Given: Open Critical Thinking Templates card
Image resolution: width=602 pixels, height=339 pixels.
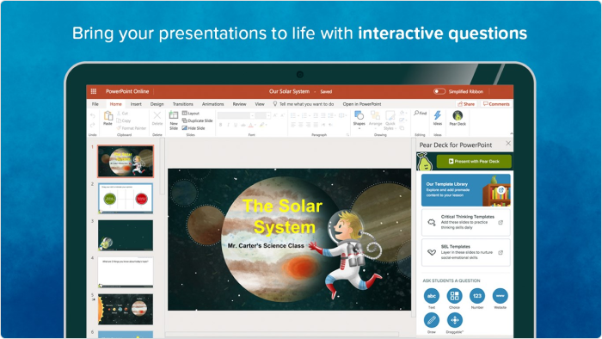Looking at the screenshot, I should [466, 222].
